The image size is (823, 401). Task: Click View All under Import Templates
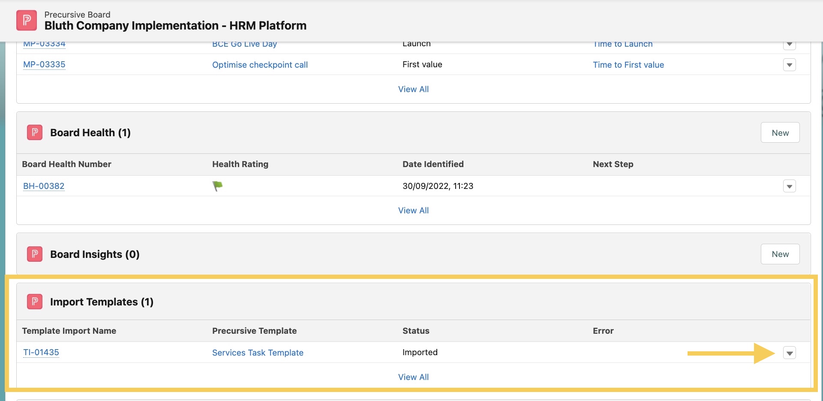413,377
